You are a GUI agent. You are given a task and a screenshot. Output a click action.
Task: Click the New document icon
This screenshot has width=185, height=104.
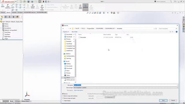point(21,1)
